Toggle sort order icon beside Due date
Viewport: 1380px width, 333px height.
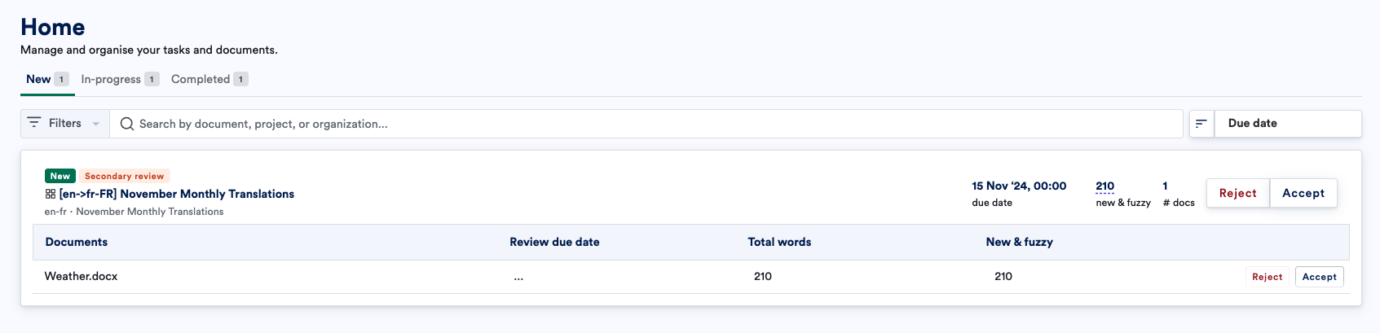pos(1201,124)
